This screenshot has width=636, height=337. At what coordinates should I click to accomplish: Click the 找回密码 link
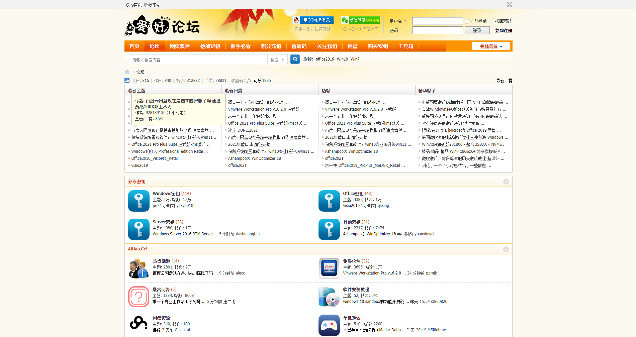503,21
